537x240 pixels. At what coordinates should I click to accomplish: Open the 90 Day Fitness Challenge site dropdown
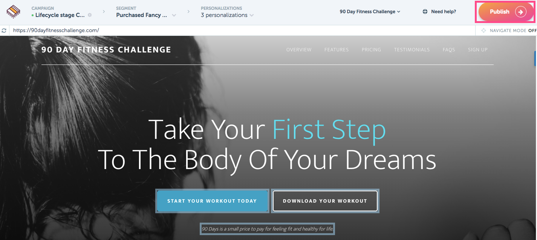click(x=370, y=12)
